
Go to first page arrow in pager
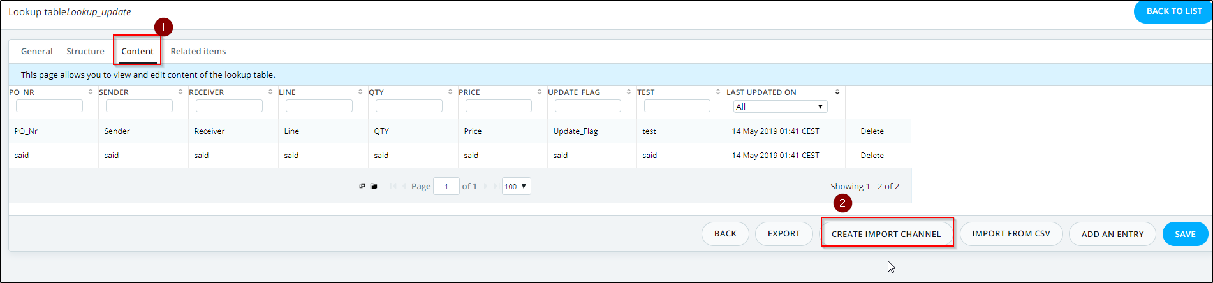[x=393, y=186]
